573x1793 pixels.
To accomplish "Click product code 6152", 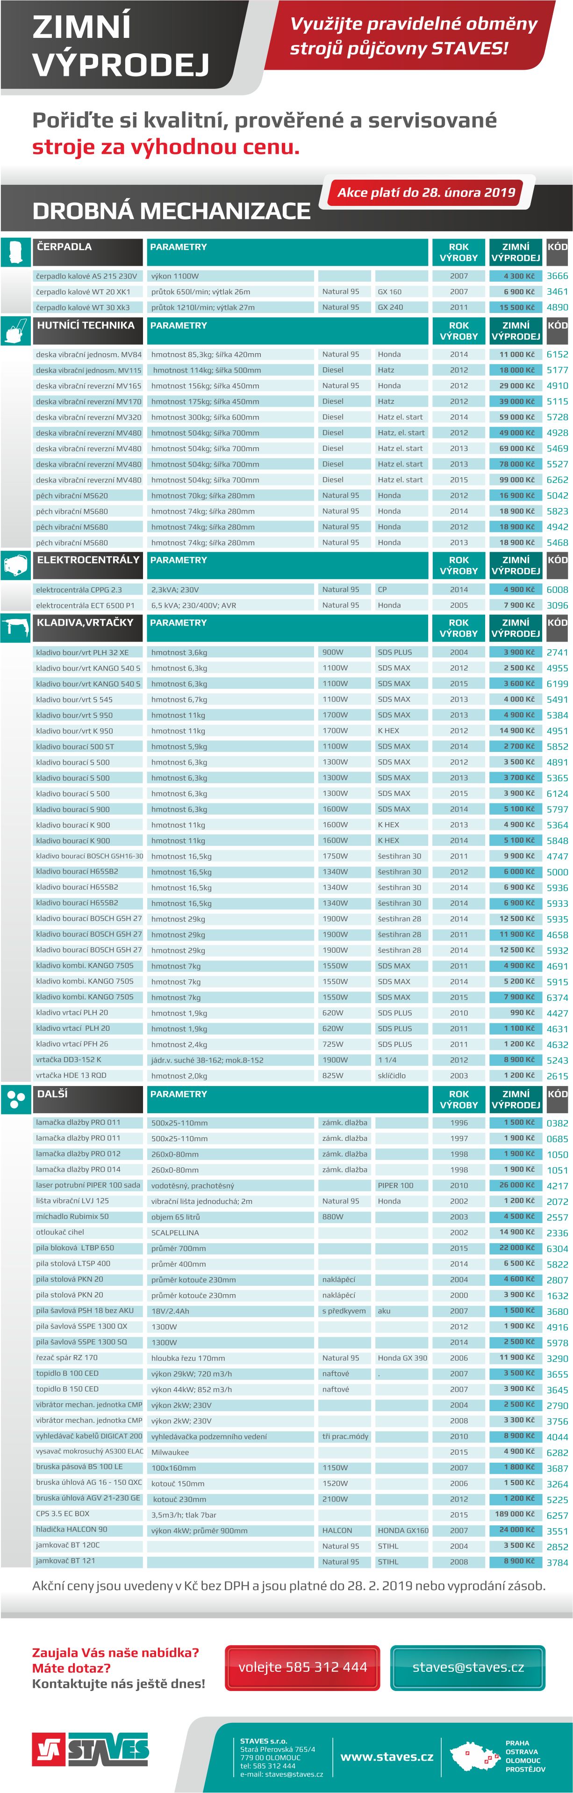I will (557, 354).
